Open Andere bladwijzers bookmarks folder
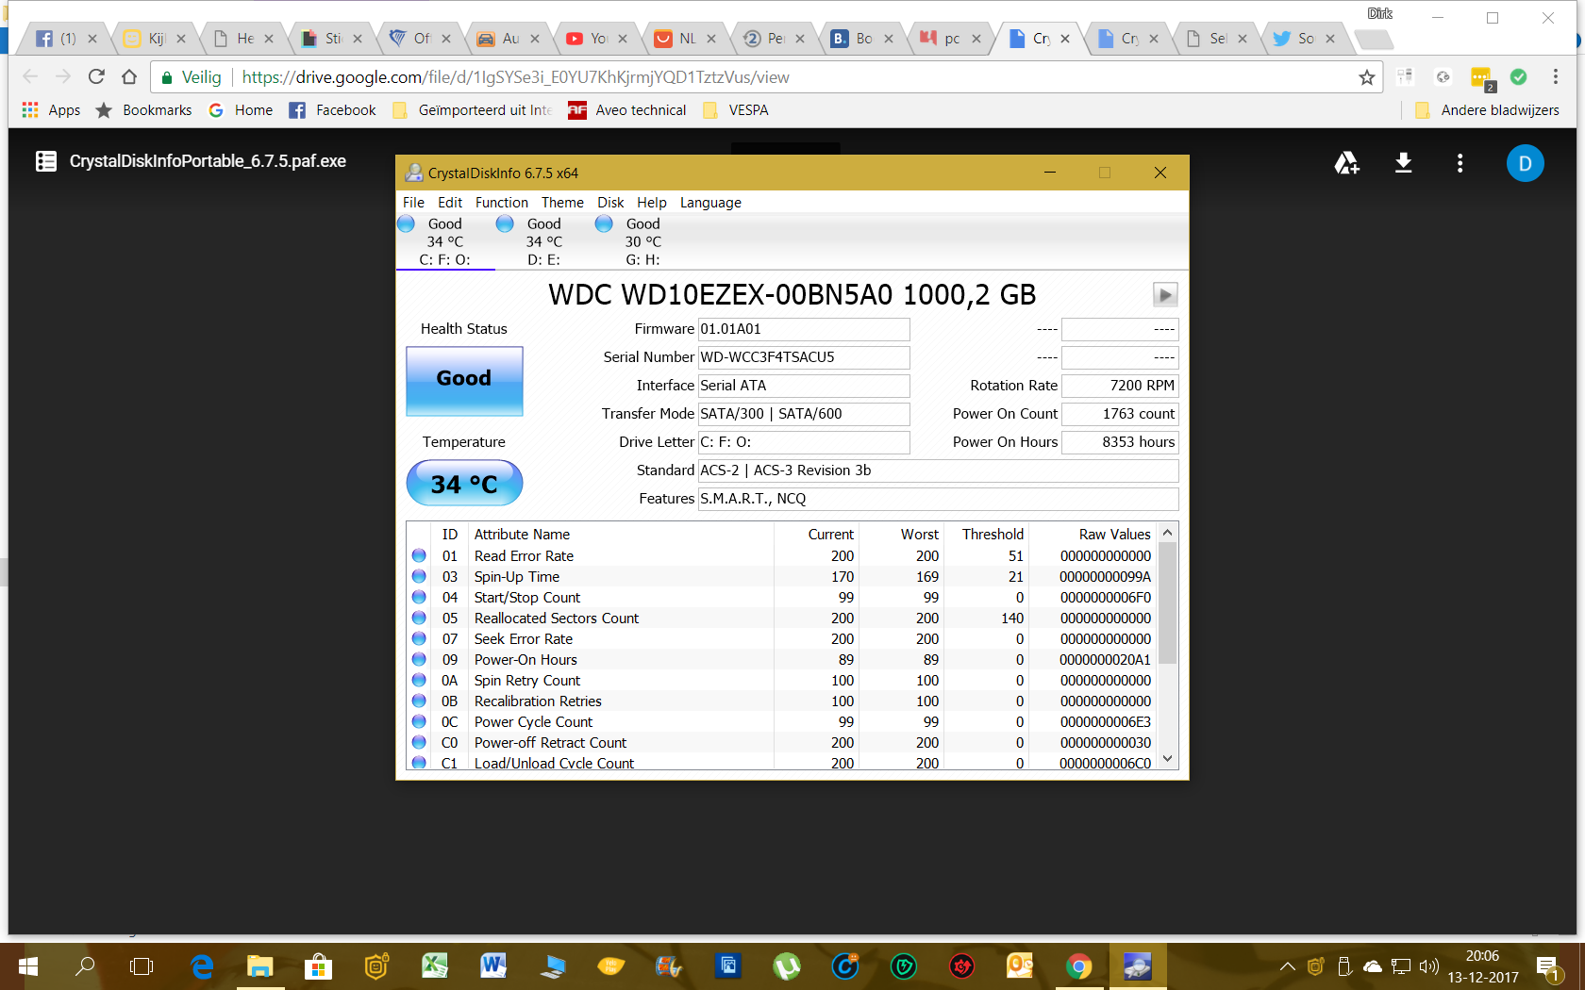 click(1488, 110)
